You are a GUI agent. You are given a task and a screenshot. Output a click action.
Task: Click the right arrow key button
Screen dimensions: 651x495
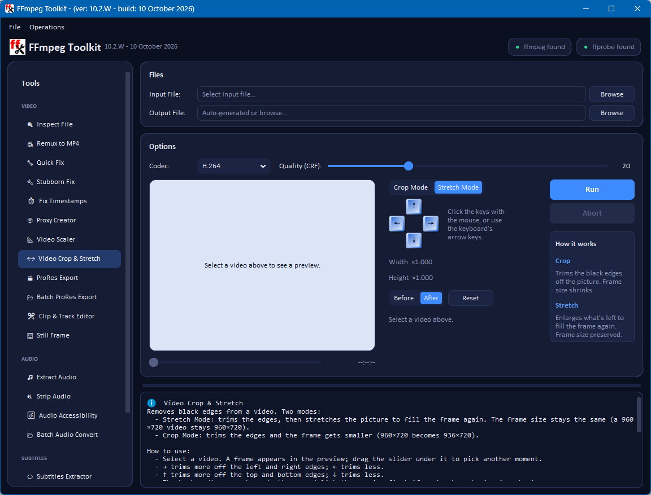click(x=431, y=224)
